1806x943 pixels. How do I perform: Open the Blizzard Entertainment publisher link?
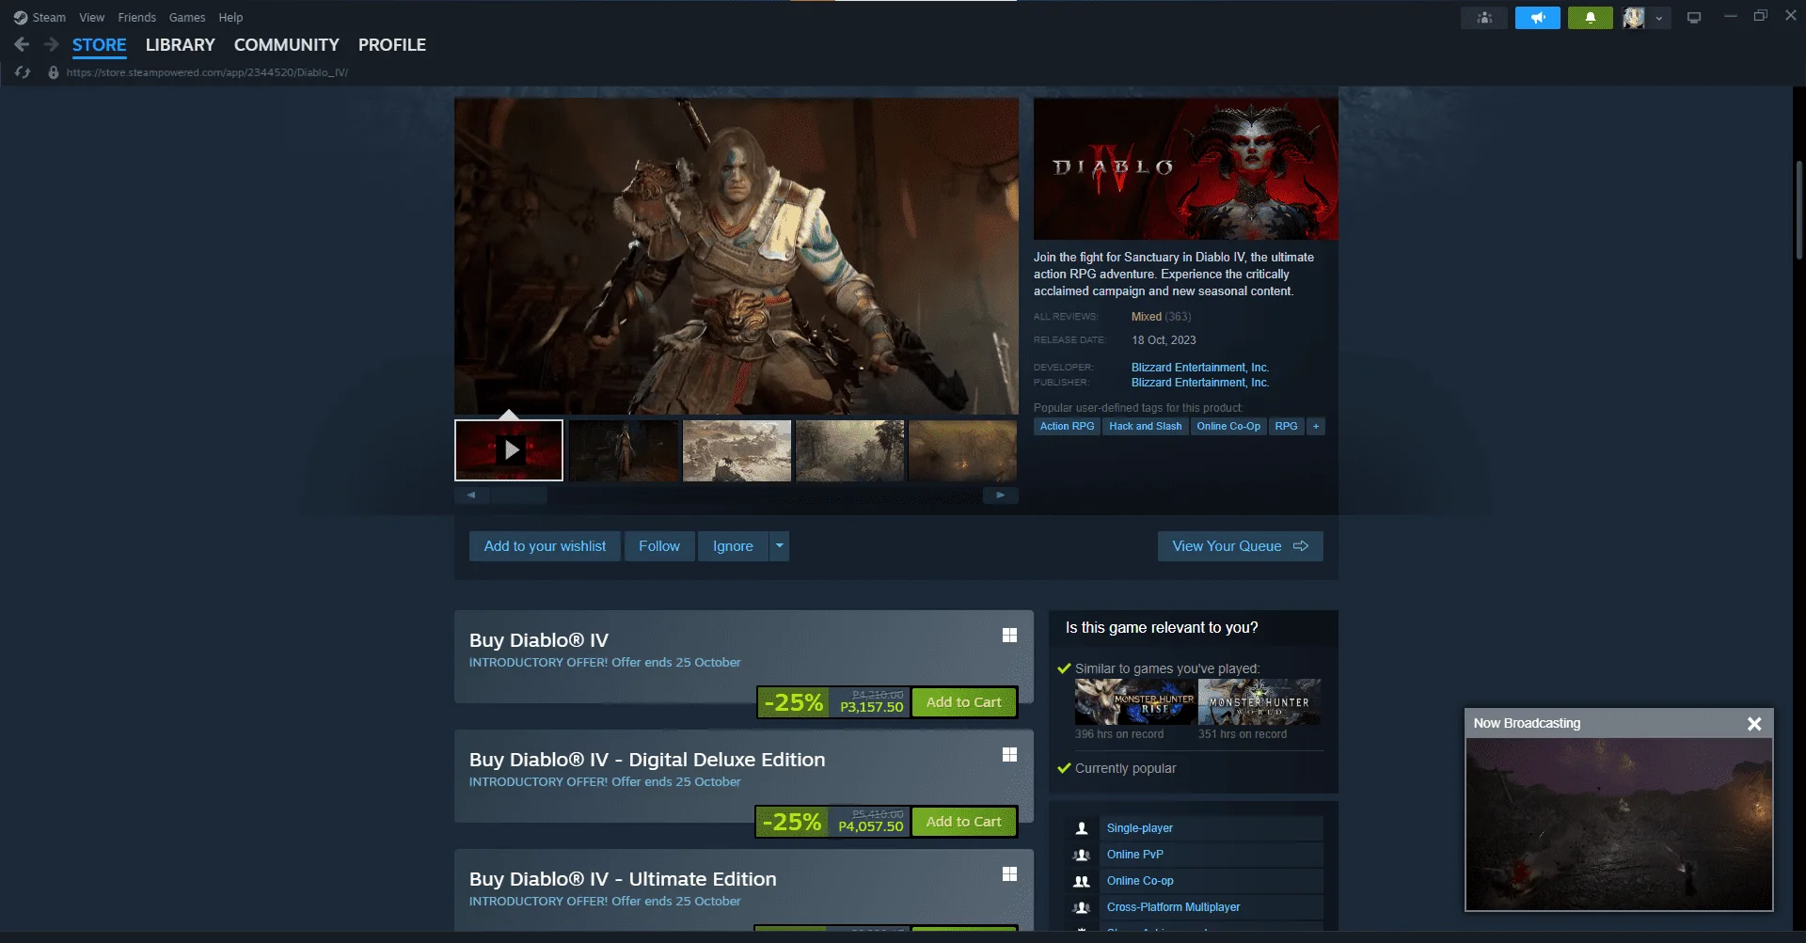tap(1200, 383)
